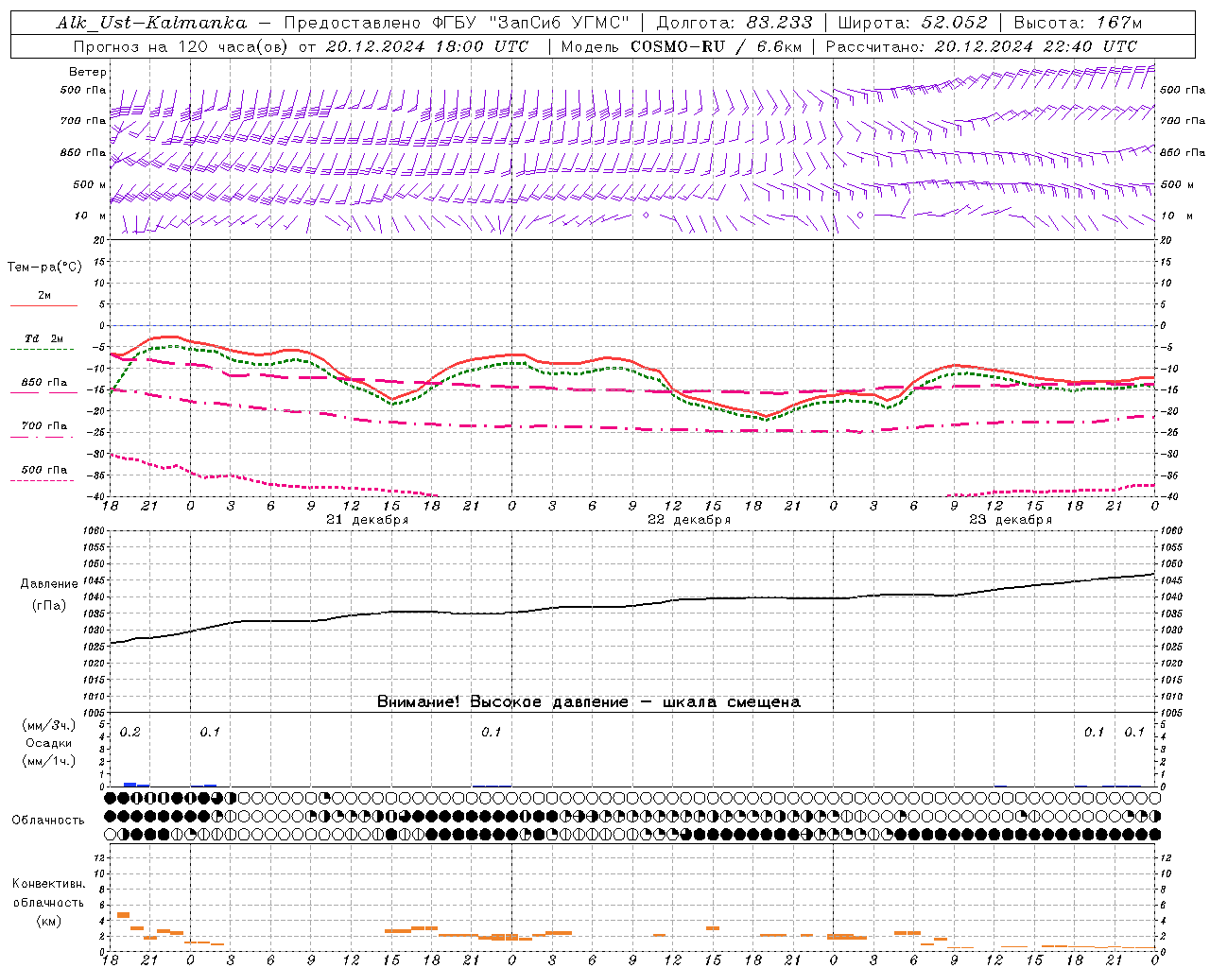
Task: Click the high pressure warning Внимание! Высокое давление
Action: click(503, 702)
